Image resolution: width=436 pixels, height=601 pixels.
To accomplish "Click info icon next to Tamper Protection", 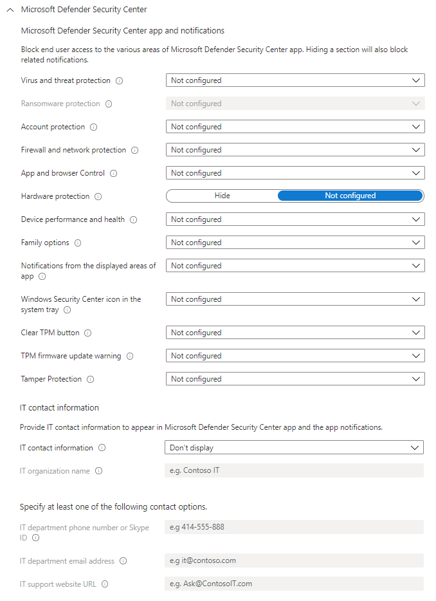I will tap(91, 380).
